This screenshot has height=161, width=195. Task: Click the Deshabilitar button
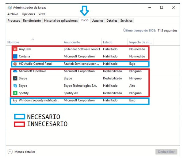click(166, 152)
